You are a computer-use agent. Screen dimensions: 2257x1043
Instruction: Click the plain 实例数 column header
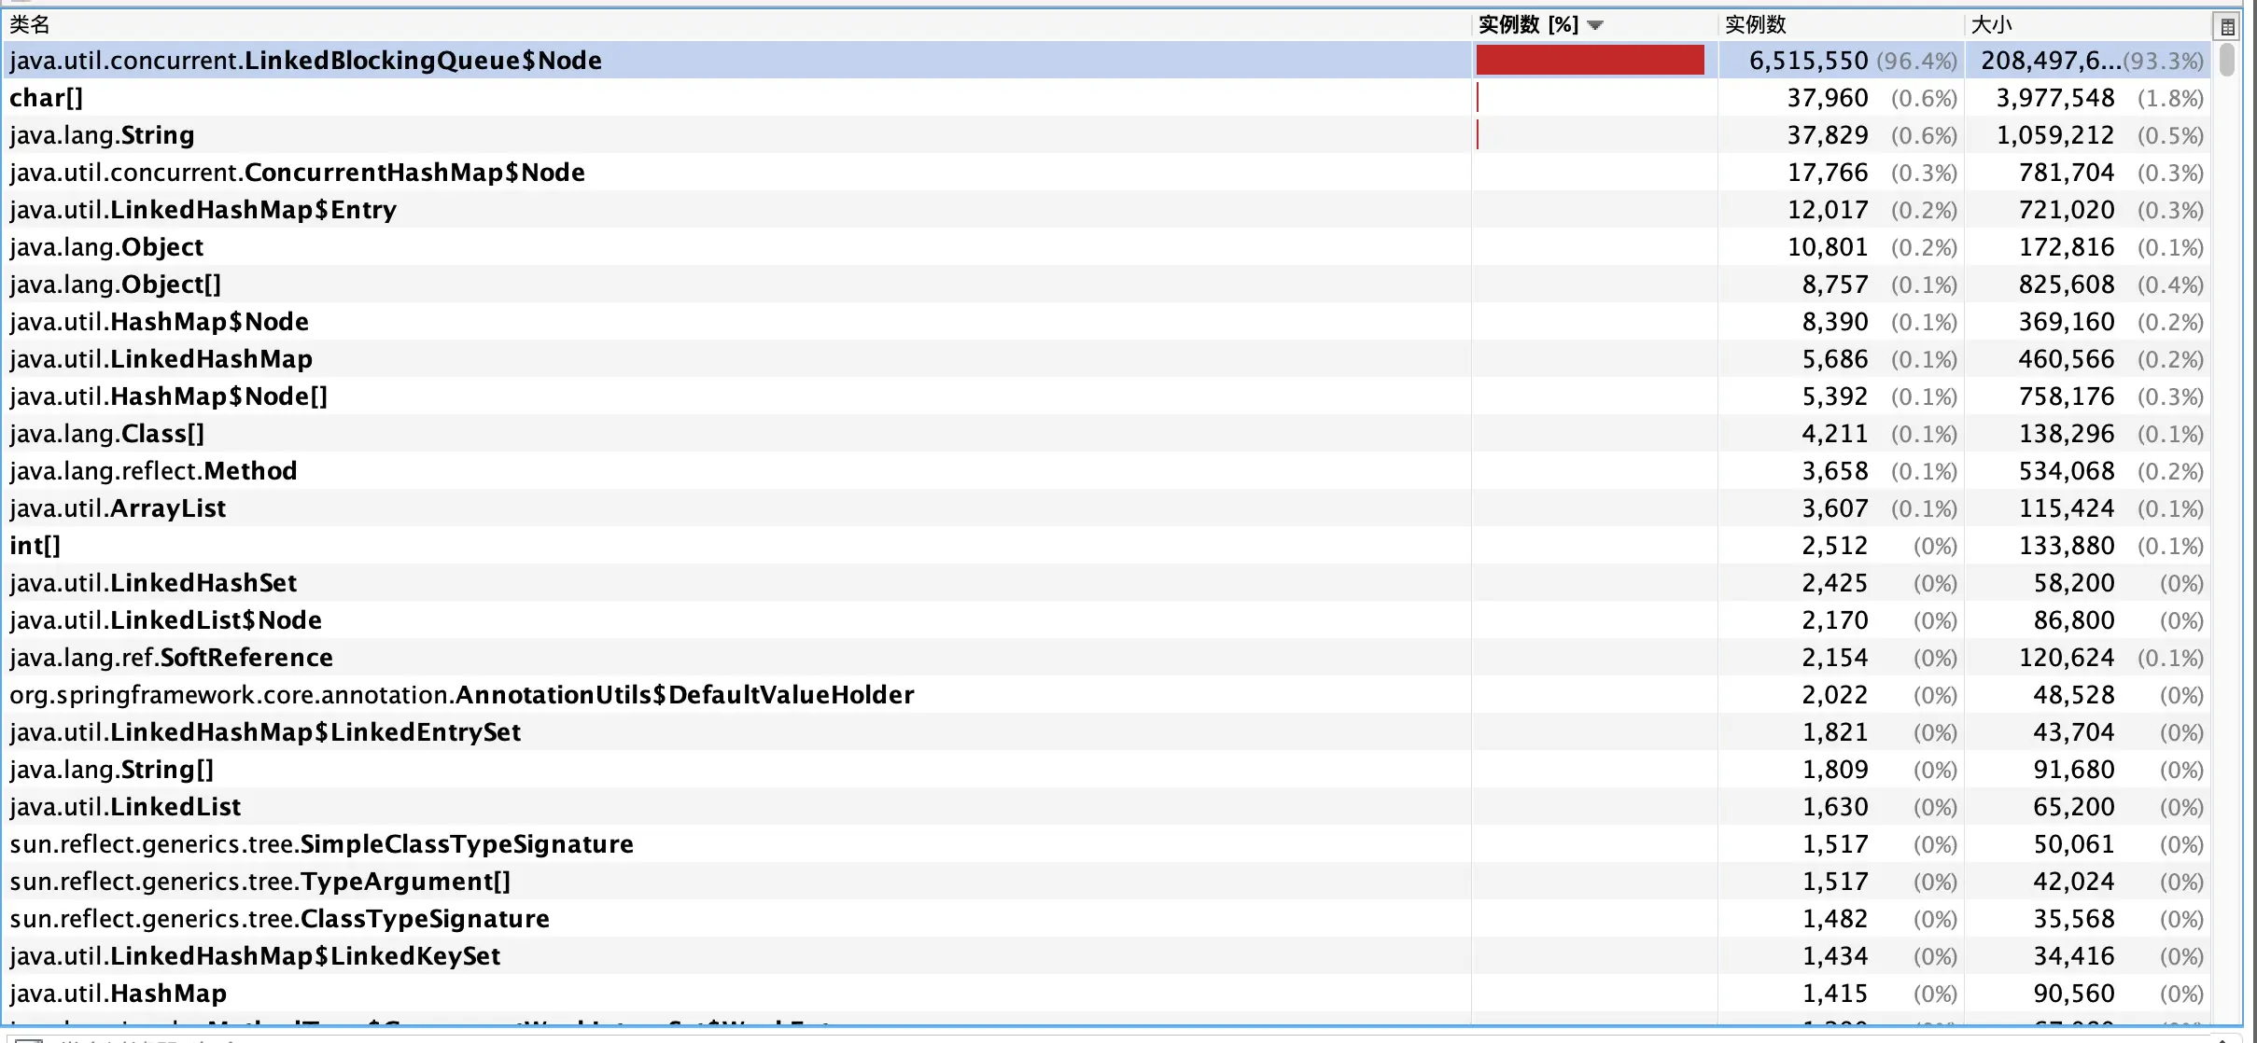(x=1756, y=25)
